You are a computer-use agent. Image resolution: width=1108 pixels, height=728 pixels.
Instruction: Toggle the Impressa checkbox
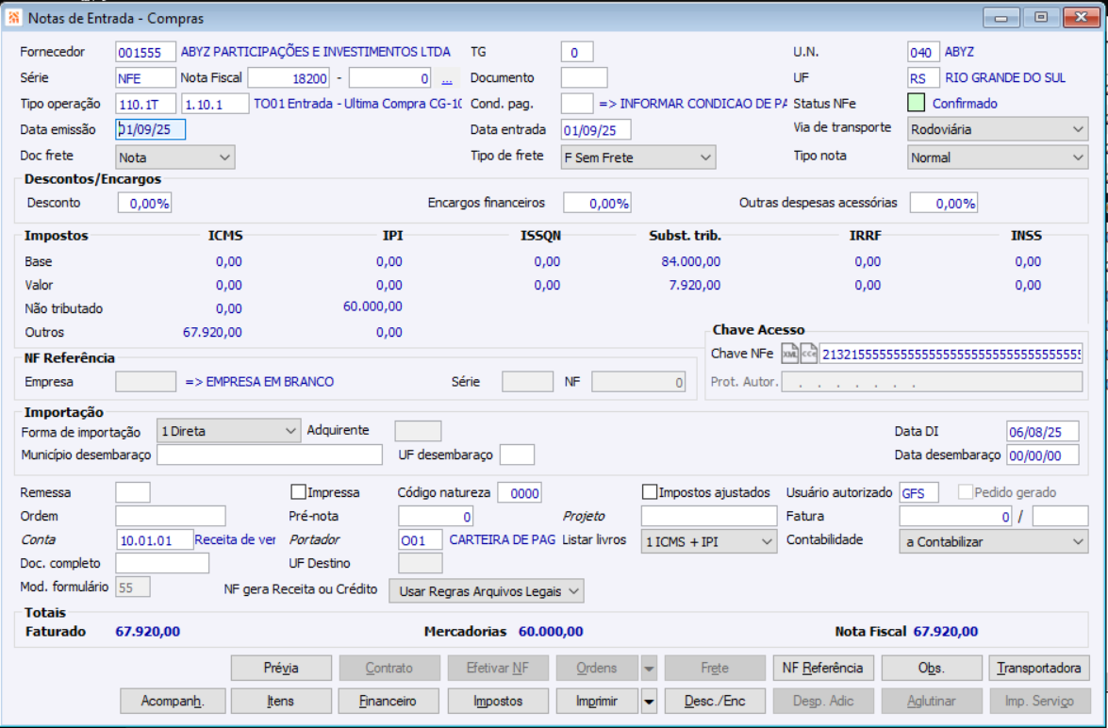click(299, 492)
